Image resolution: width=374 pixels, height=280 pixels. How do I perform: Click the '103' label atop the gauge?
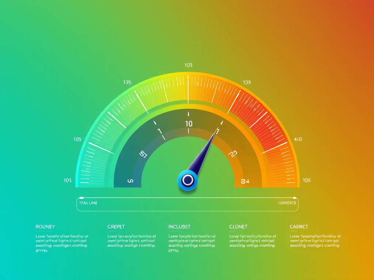tap(188, 65)
